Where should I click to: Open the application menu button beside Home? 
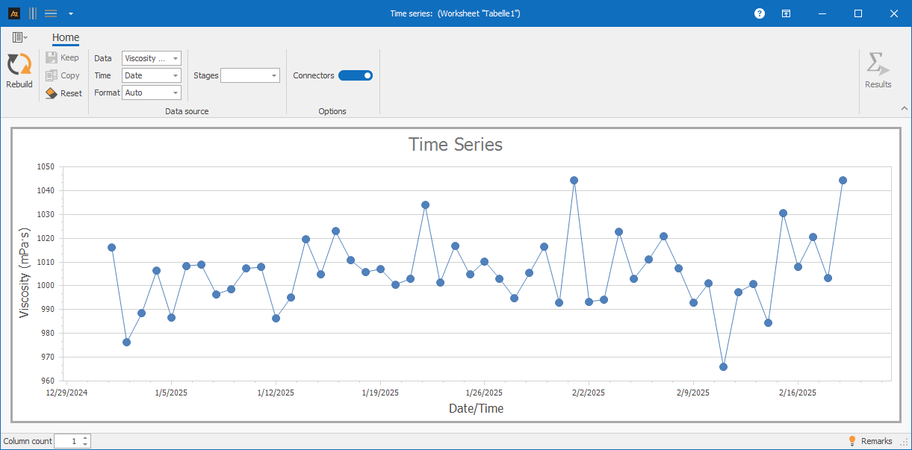tap(19, 37)
